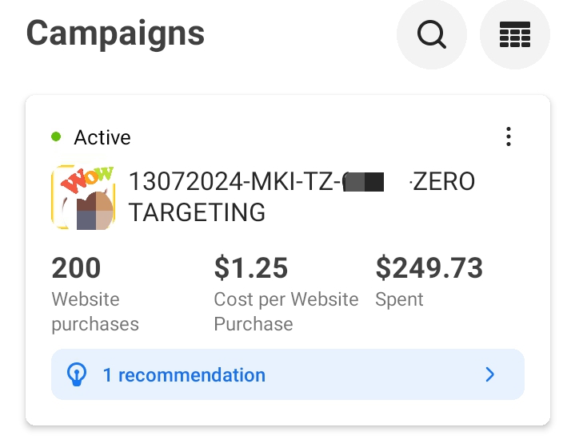
Task: Open the 1 recommendation banner
Action: (288, 374)
